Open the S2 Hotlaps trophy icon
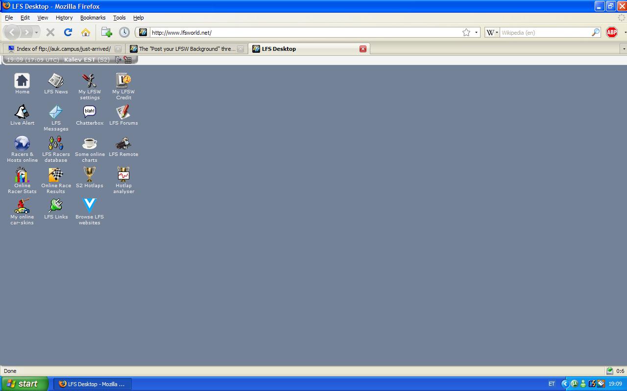The width and height of the screenshot is (627, 391). click(90, 174)
